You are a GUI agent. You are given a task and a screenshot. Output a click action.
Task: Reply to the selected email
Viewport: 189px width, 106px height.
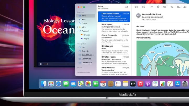click(x=172, y=7)
